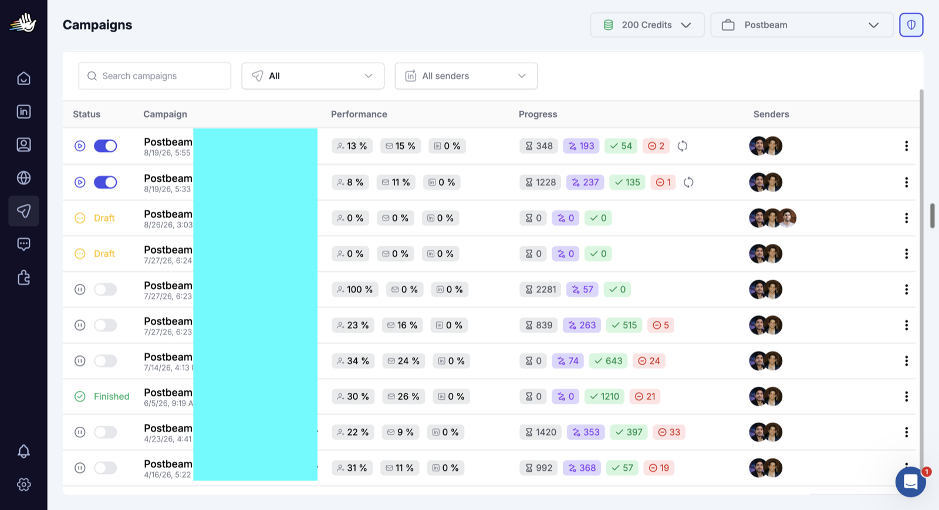Click refresh icon in row with 1228 pending
The image size is (939, 510).
tap(688, 182)
